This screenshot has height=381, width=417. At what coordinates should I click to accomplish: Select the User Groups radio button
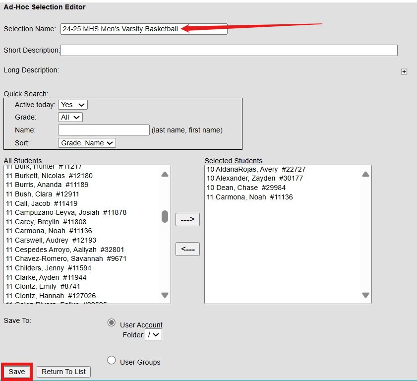(112, 360)
